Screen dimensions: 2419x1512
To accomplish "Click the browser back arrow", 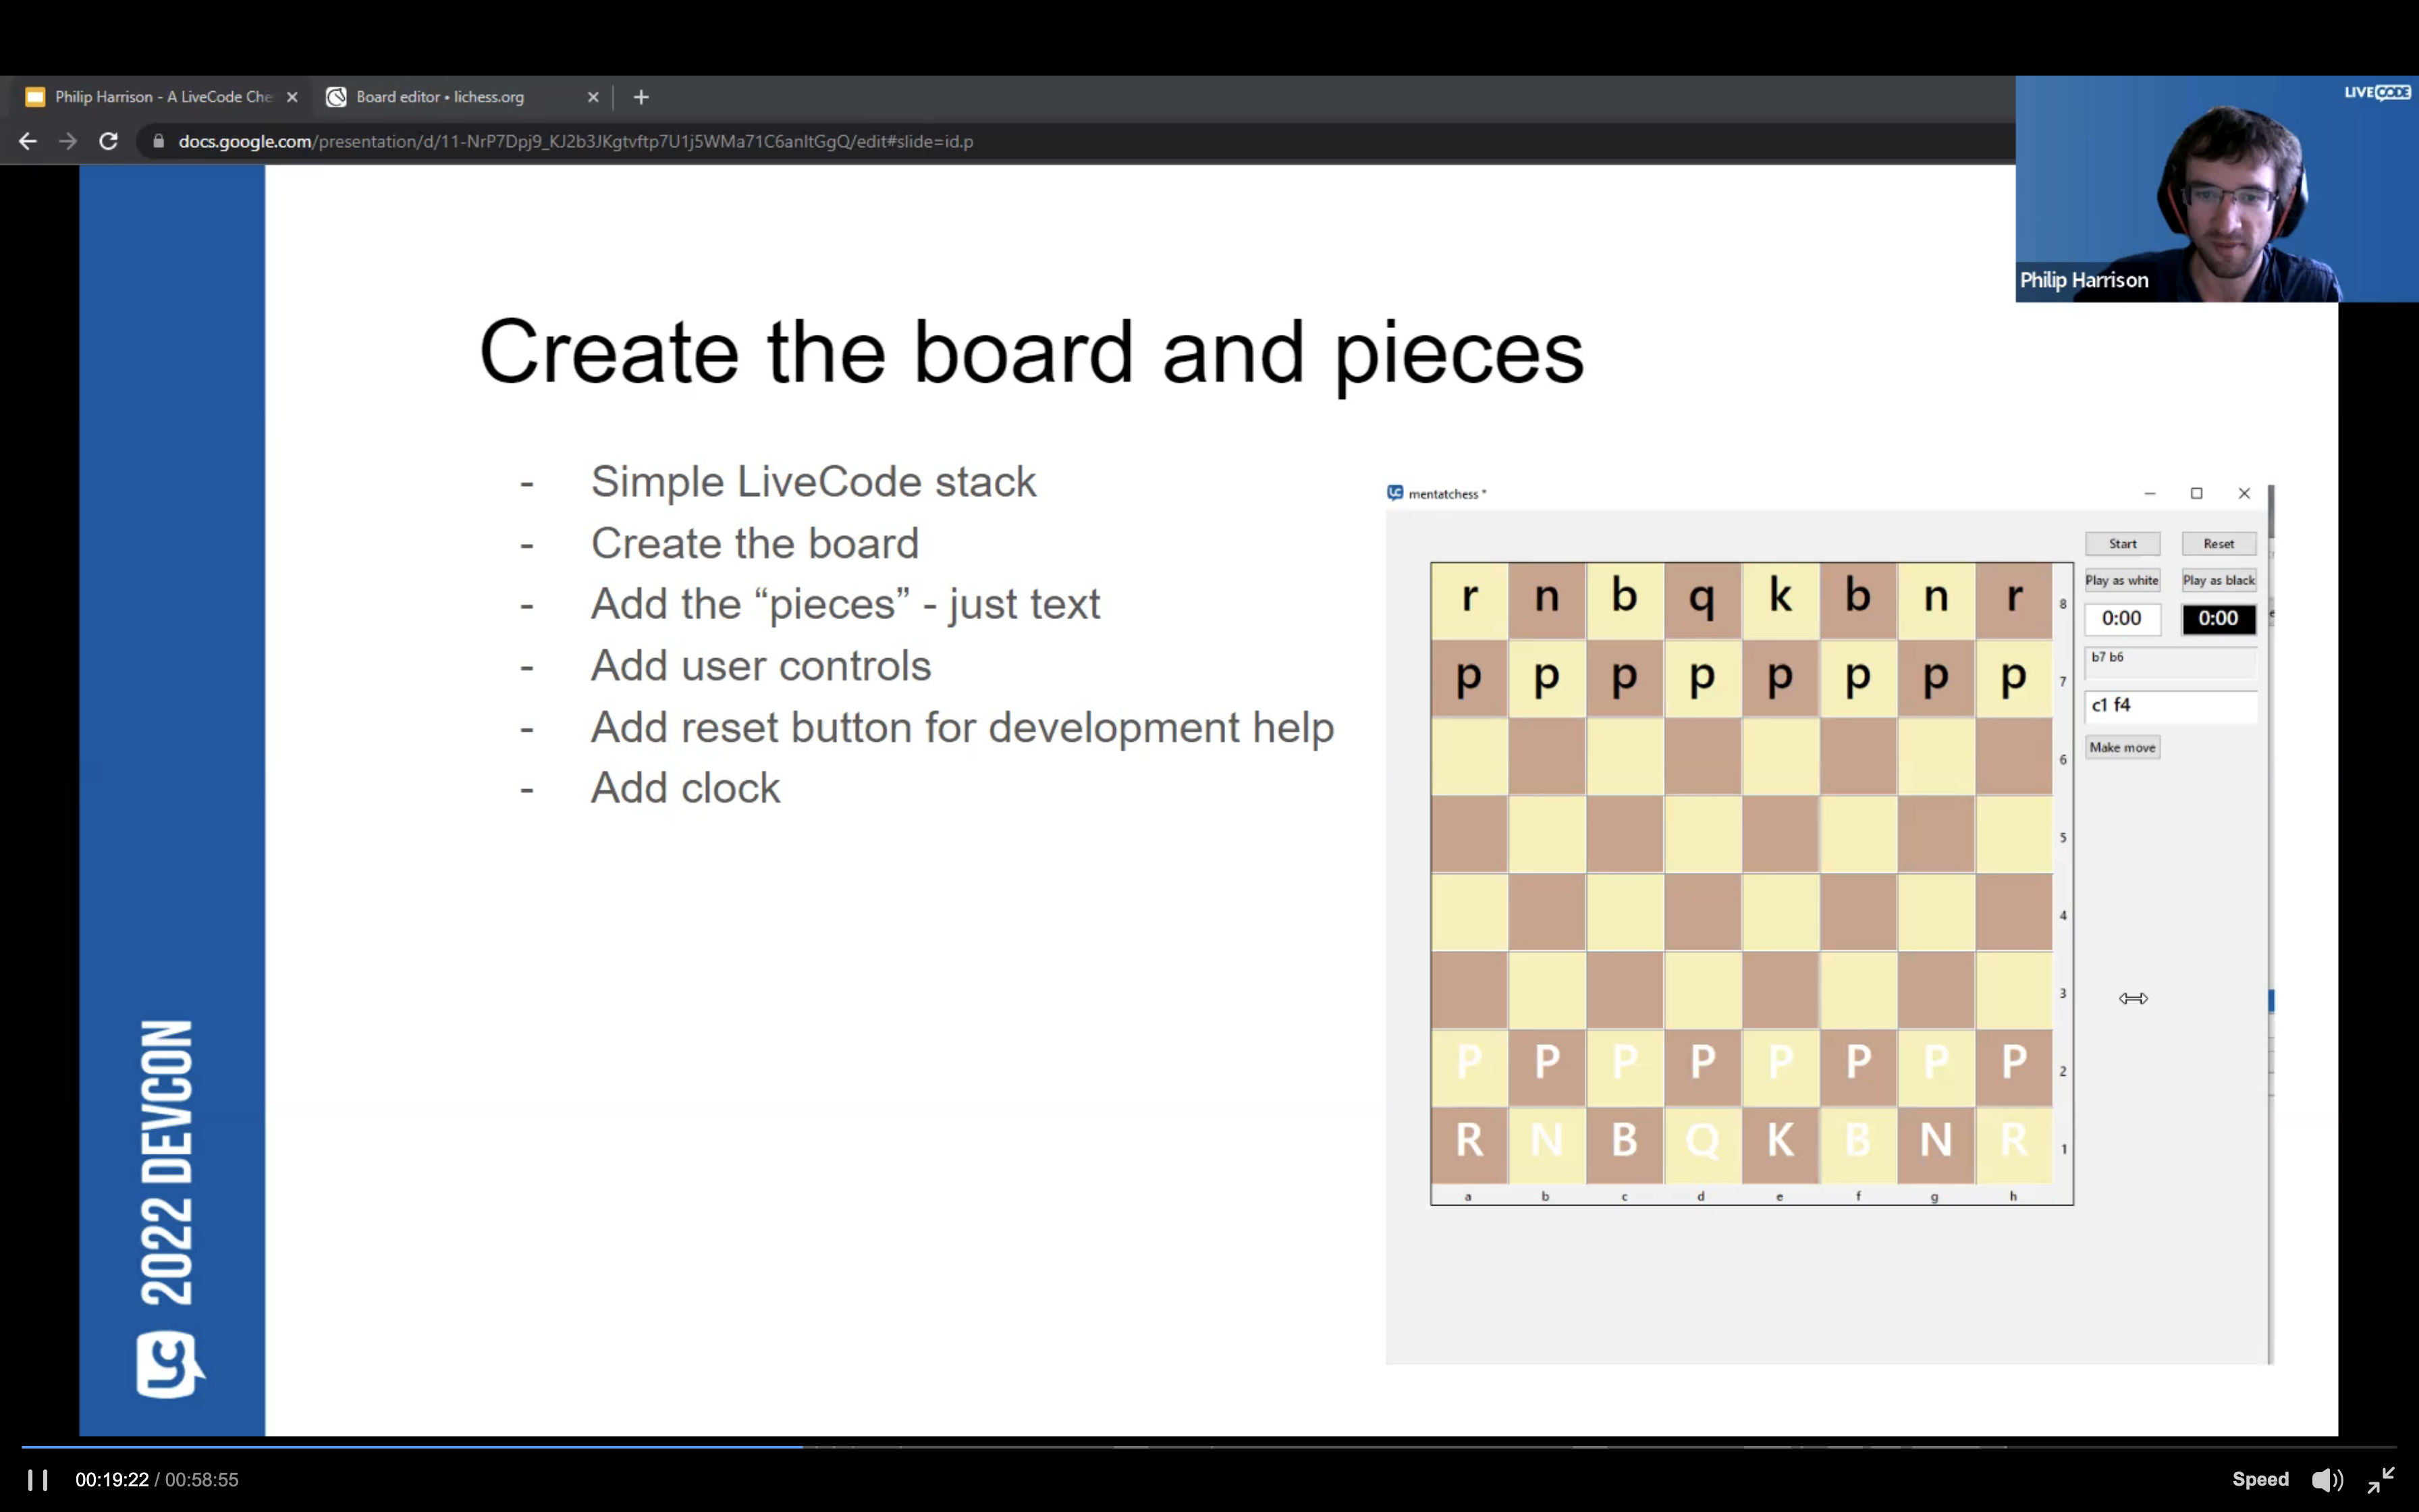I will click(x=28, y=141).
